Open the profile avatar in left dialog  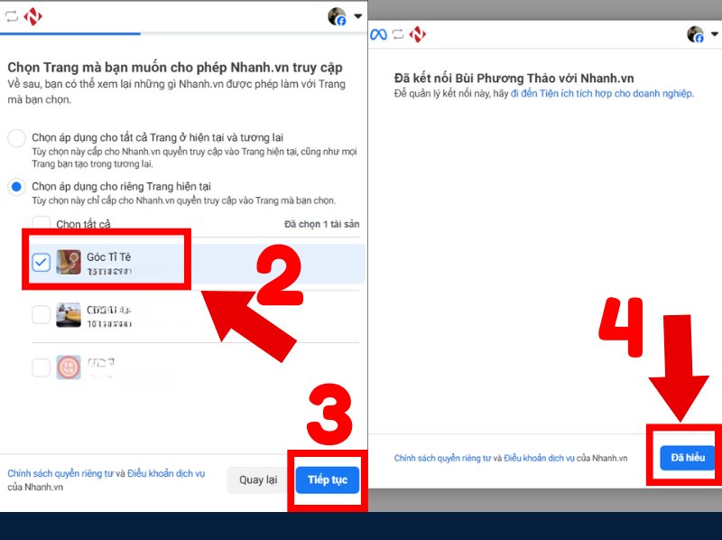337,16
